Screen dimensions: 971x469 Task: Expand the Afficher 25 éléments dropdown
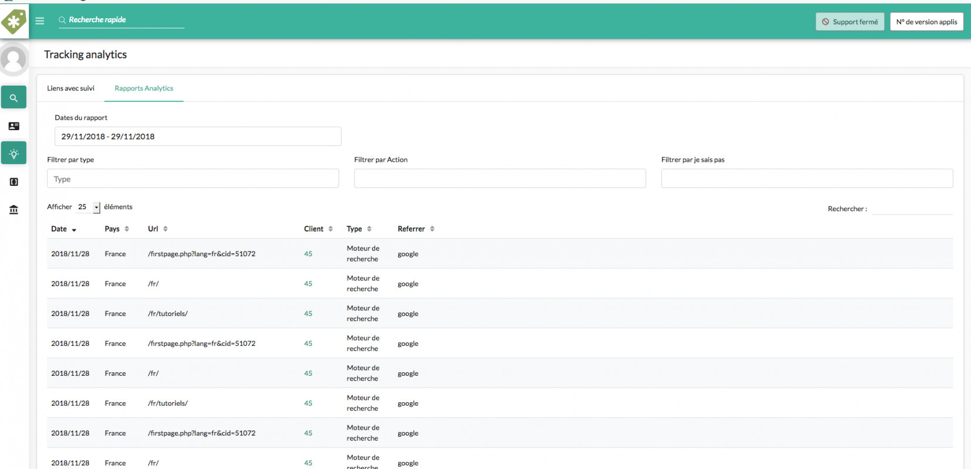[88, 207]
